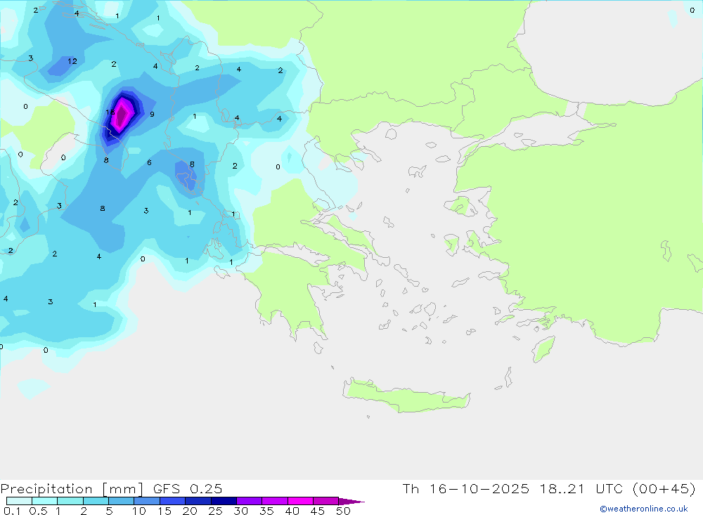Pick the 5–10 mm legend color box
The height and width of the screenshot is (515, 703).
tap(122, 501)
